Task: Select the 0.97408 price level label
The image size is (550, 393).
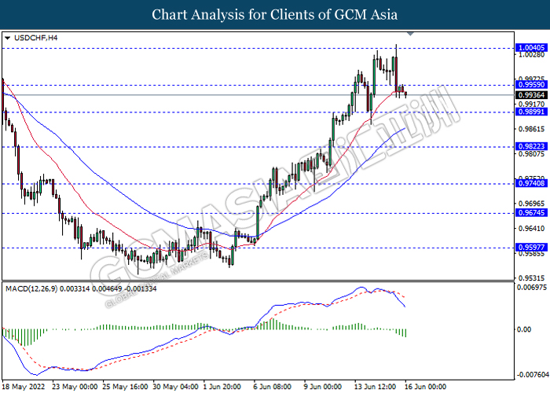Action: [x=531, y=183]
